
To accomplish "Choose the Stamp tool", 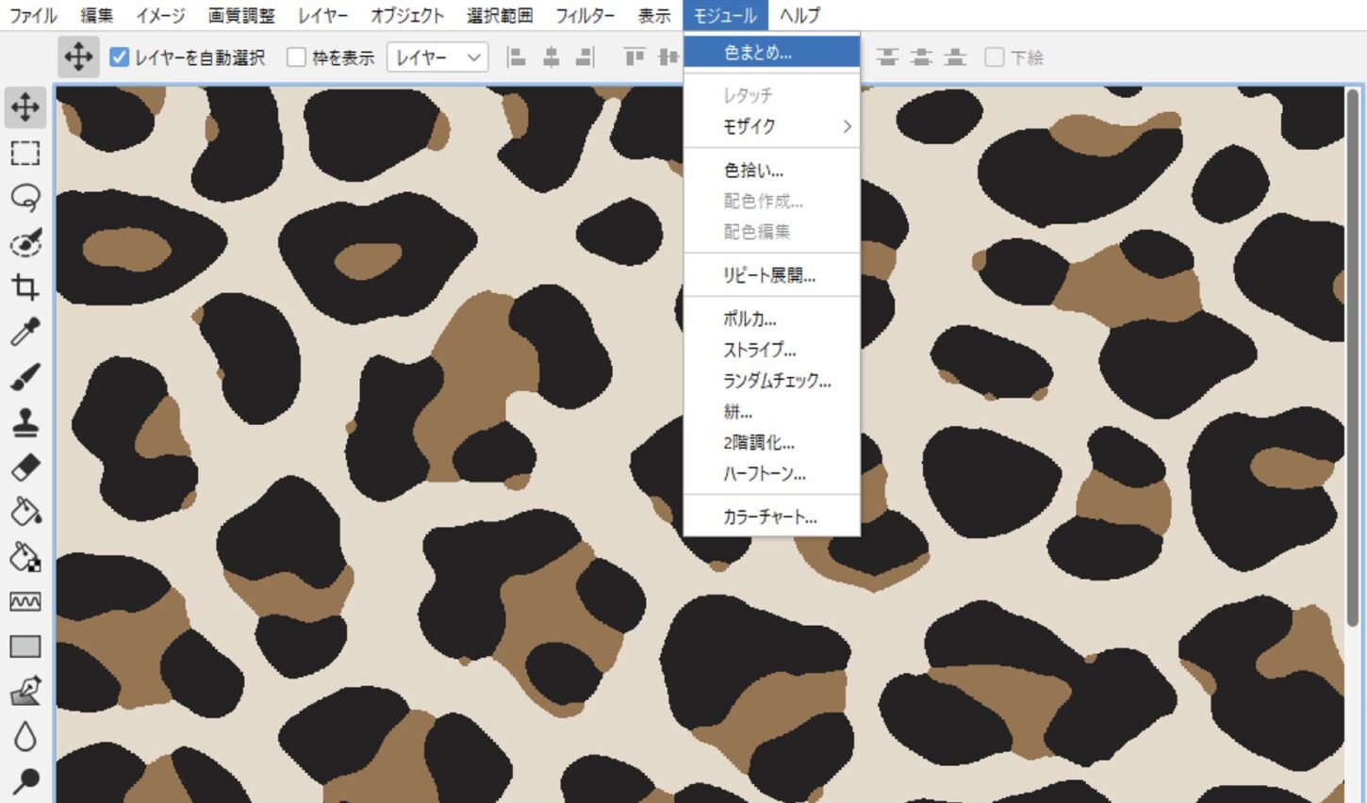I will tap(25, 422).
